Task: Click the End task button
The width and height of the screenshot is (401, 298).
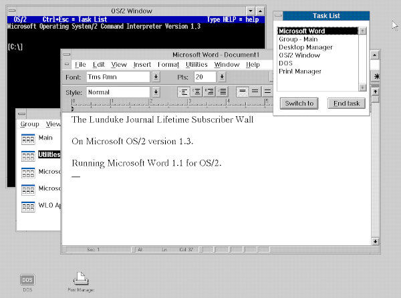Action: pos(346,104)
